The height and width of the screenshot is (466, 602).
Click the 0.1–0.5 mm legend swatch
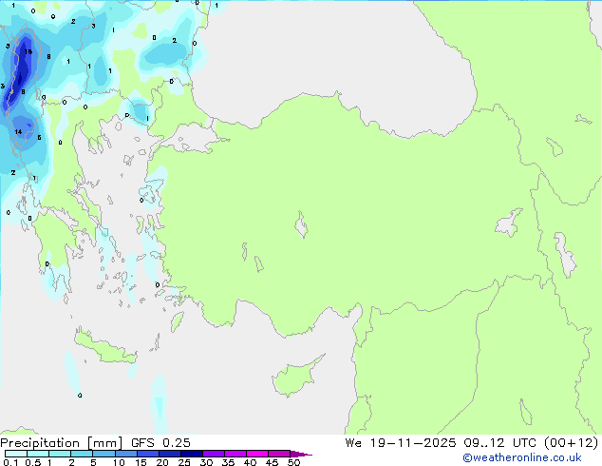tap(16, 454)
